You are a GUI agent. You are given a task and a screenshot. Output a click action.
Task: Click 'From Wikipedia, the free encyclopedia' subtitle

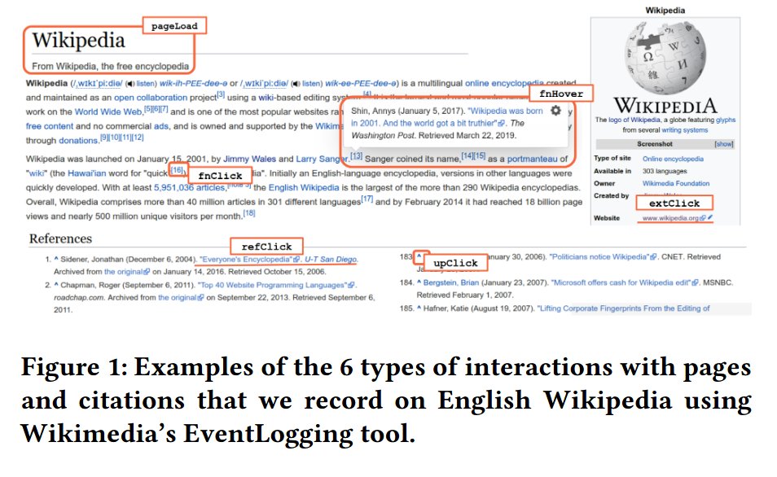pos(111,67)
